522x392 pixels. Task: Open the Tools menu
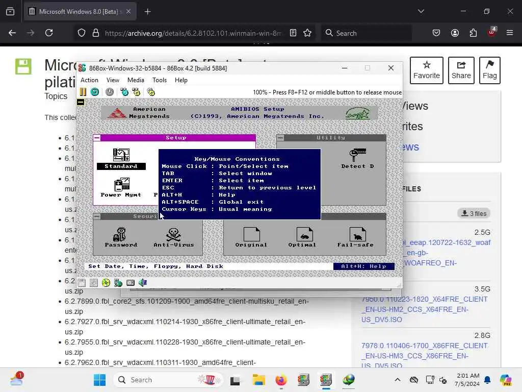[160, 80]
